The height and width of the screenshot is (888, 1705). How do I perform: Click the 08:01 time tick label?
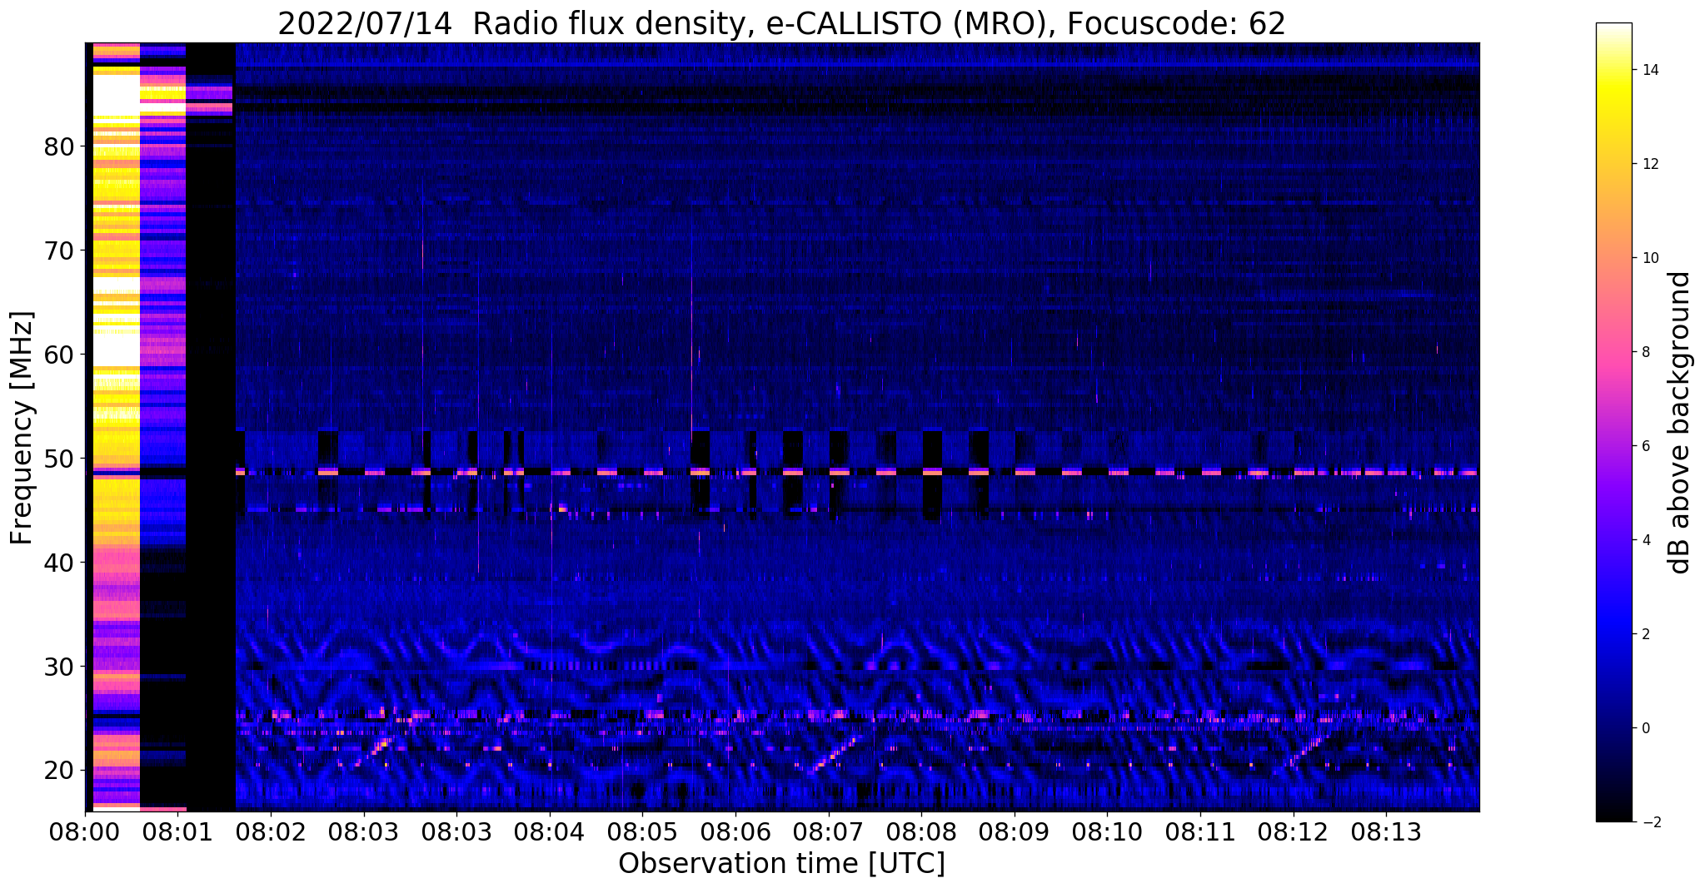click(x=178, y=831)
